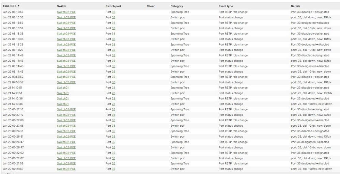The image size is (340, 174).
Task: Open port 33 link in 08:15:52 Switch port row
Action: click(x=113, y=28)
